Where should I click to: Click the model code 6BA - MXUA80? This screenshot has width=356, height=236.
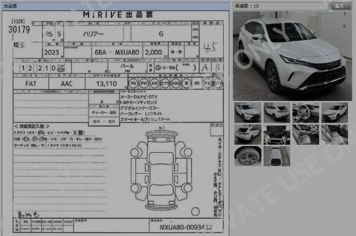pyautogui.click(x=117, y=52)
